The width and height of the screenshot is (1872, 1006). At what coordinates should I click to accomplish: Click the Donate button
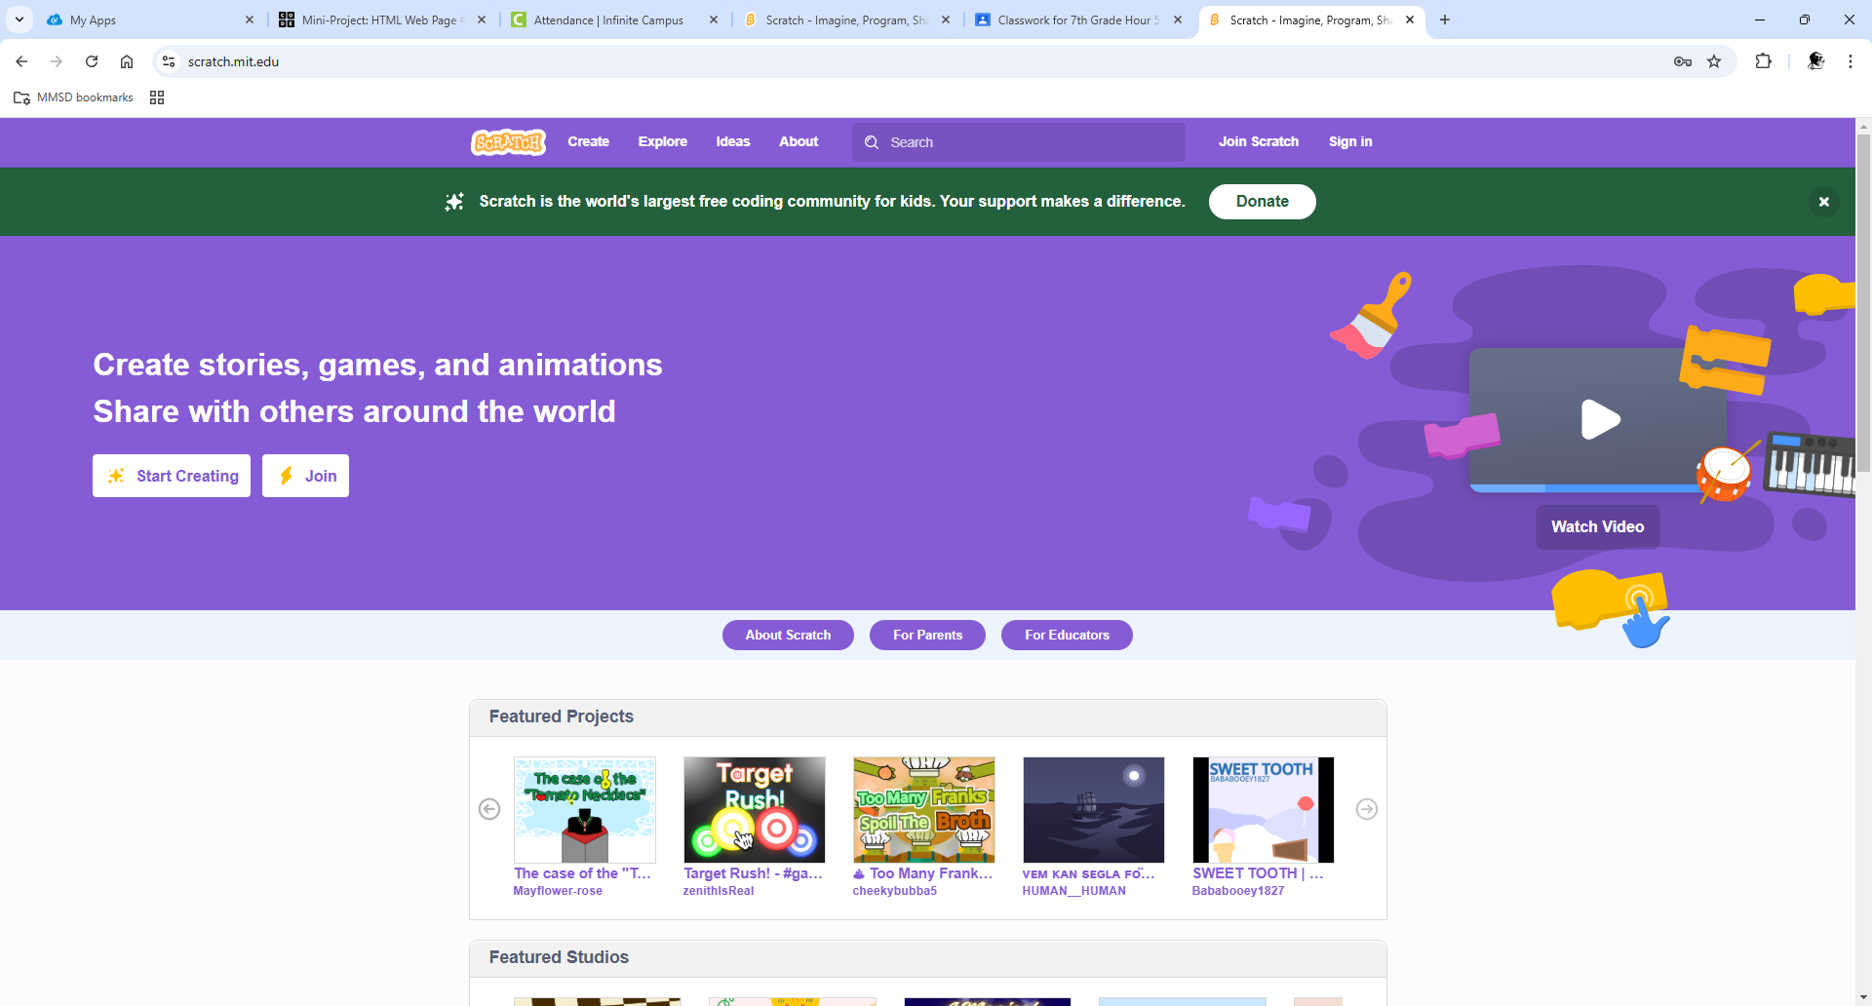point(1262,202)
